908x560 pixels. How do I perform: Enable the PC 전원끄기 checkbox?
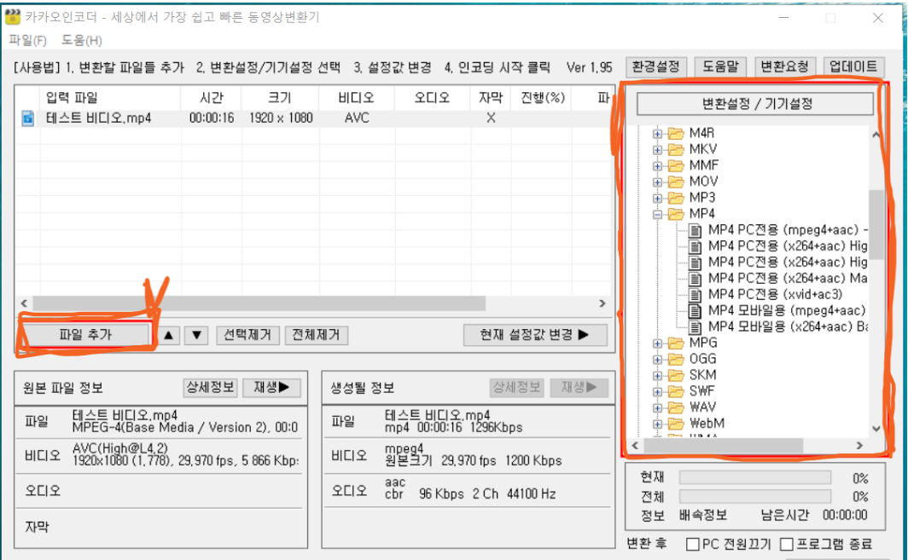point(693,545)
